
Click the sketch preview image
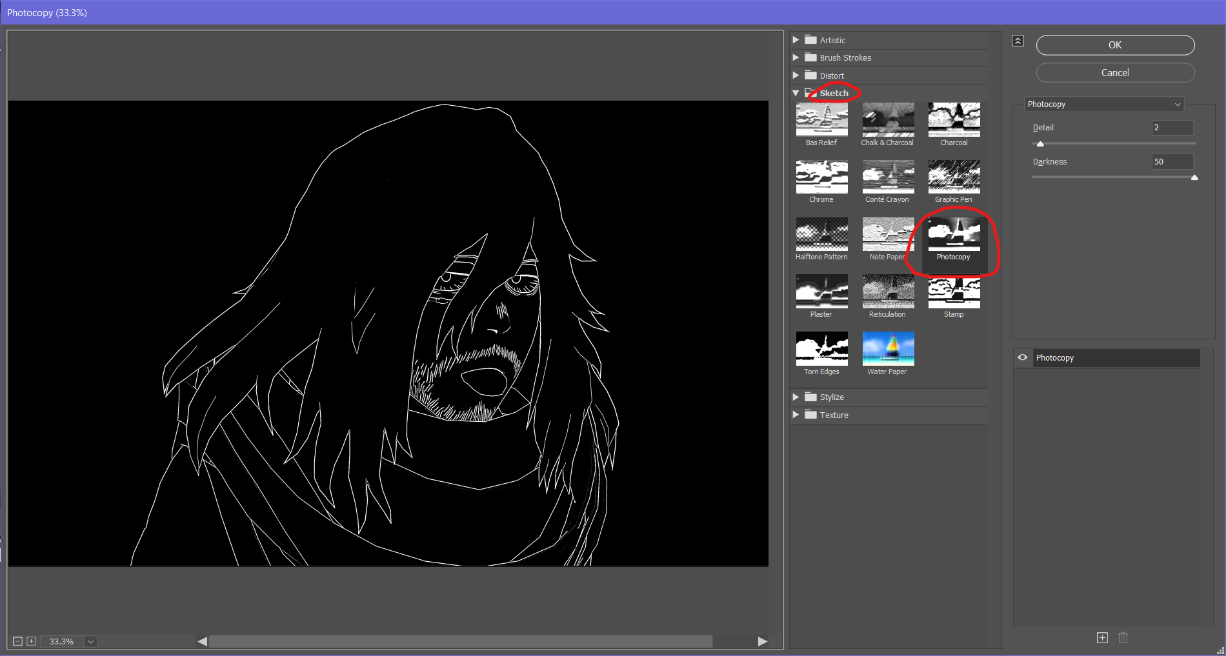tap(388, 333)
